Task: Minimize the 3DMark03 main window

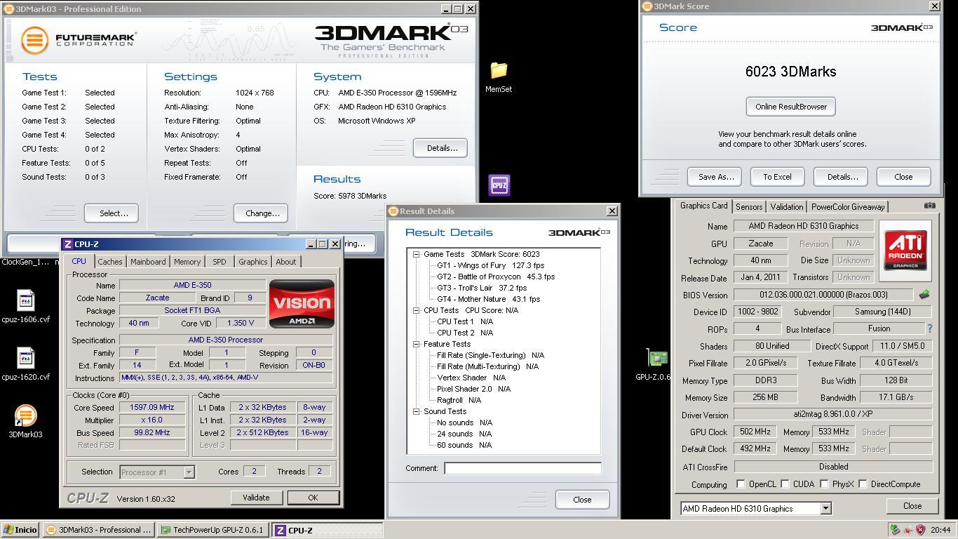Action: (x=446, y=9)
